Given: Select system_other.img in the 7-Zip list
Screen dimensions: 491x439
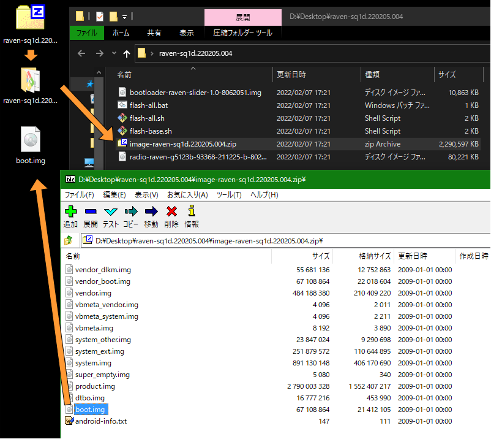Looking at the screenshot, I should (x=103, y=340).
